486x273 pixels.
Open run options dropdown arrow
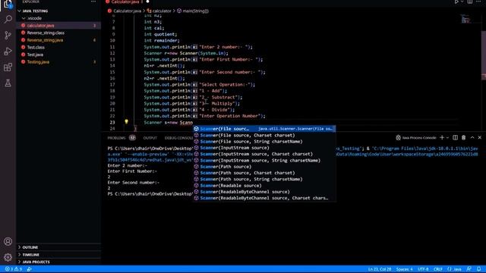click(x=462, y=2)
